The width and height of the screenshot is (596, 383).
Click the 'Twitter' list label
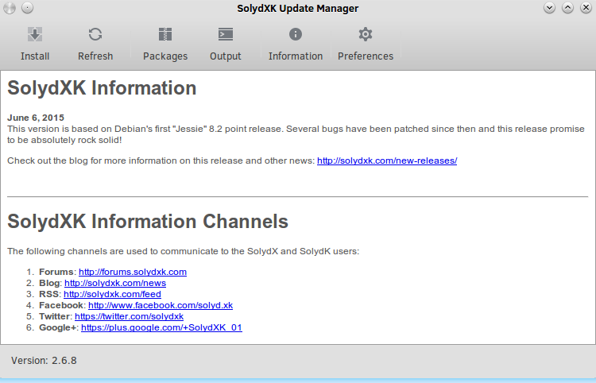point(54,316)
